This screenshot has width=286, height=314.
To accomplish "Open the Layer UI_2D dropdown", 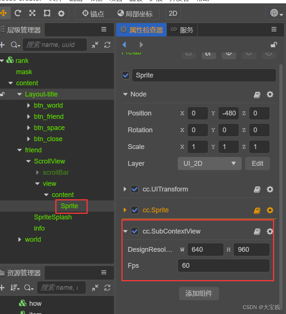I will (x=209, y=164).
